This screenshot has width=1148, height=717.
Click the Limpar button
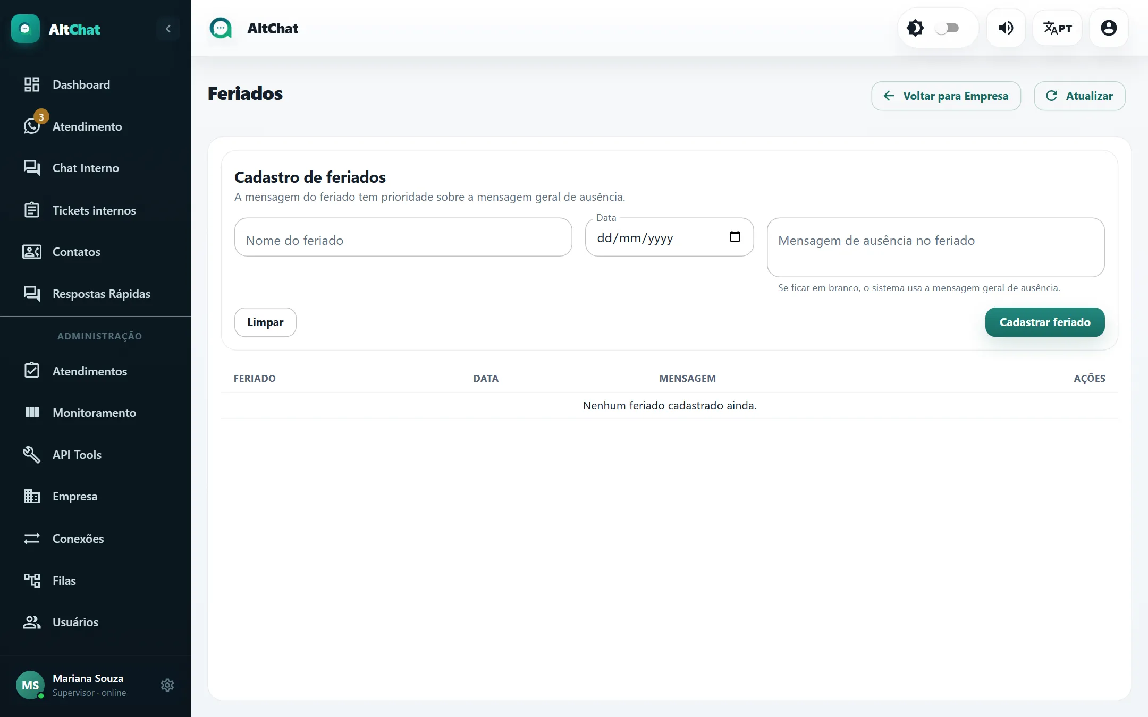click(x=265, y=322)
